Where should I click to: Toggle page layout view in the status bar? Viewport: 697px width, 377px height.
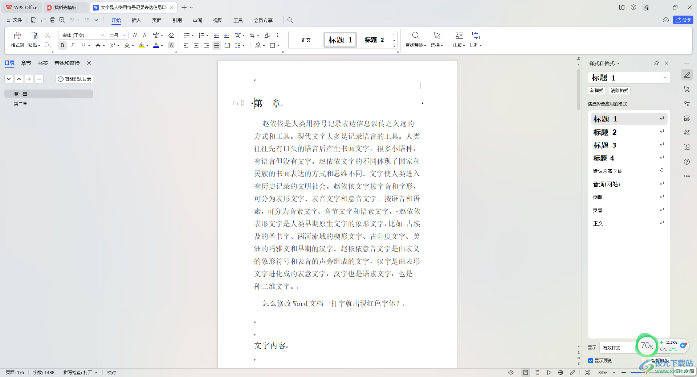click(525, 372)
